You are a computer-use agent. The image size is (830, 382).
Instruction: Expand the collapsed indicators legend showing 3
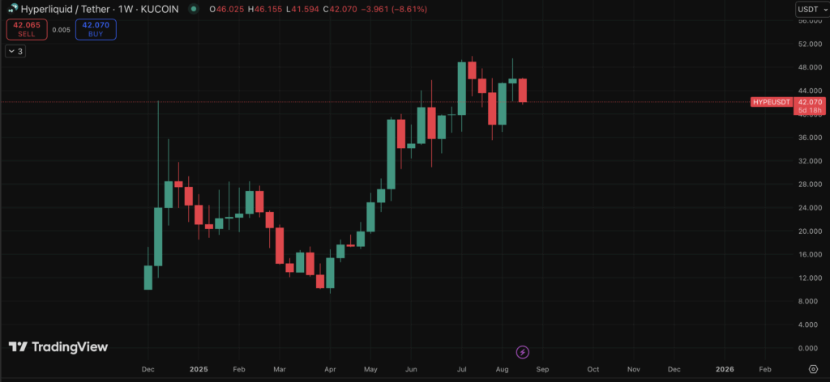click(x=15, y=51)
